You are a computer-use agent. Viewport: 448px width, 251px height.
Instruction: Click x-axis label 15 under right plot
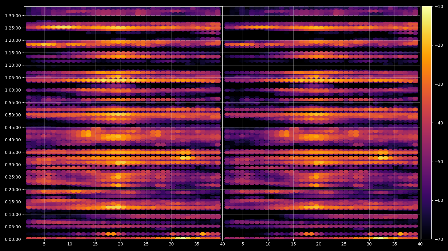click(x=293, y=244)
